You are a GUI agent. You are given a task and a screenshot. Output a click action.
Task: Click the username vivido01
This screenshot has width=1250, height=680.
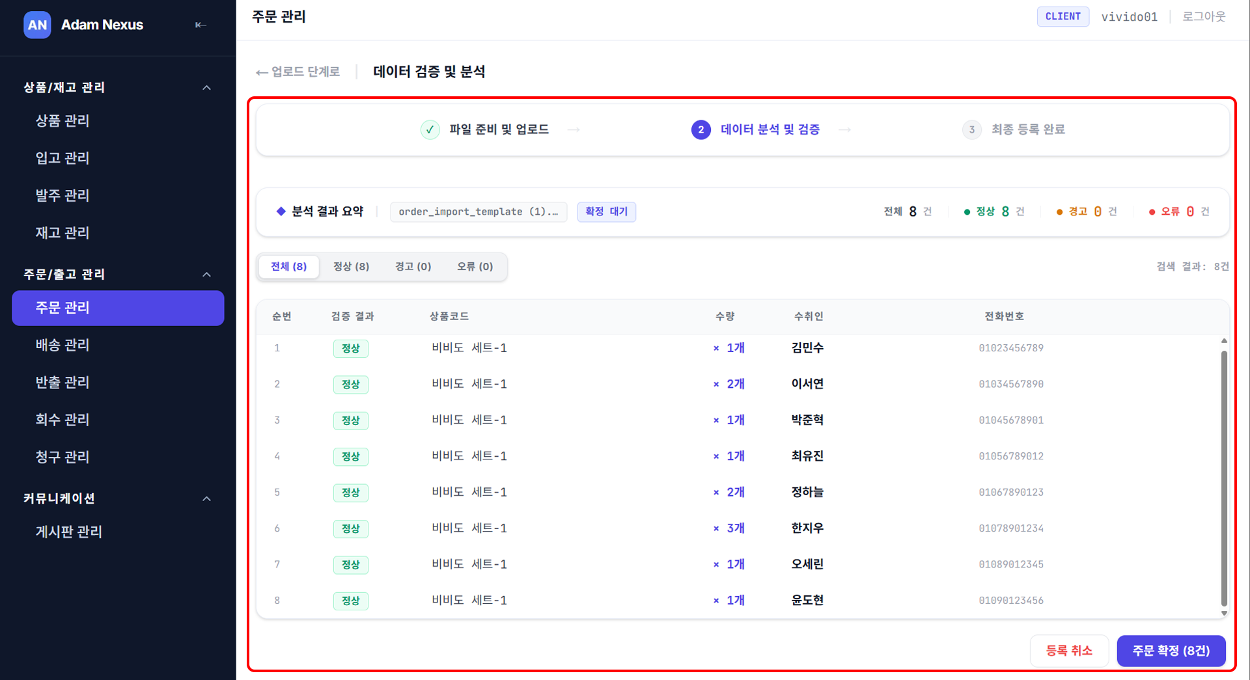click(x=1129, y=17)
